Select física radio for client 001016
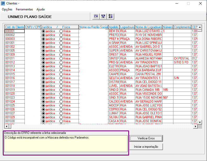 click(61, 78)
